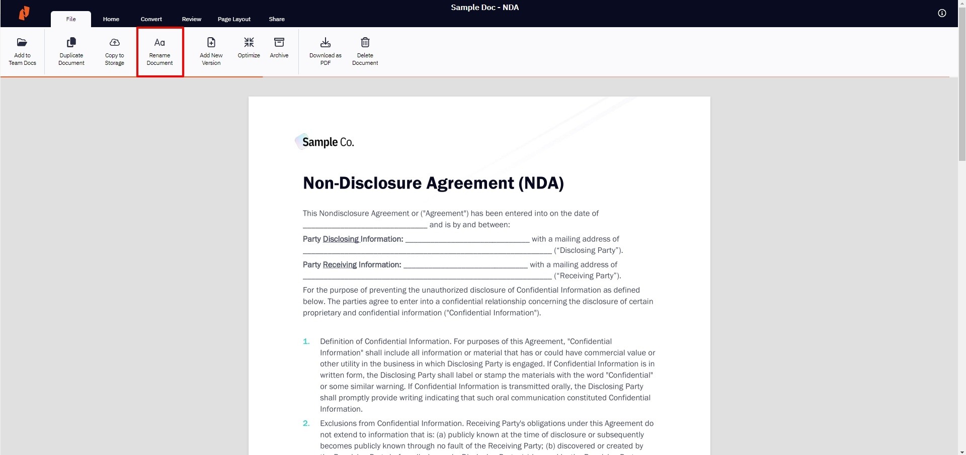Click the Optimize icon
966x455 pixels.
pos(249,43)
